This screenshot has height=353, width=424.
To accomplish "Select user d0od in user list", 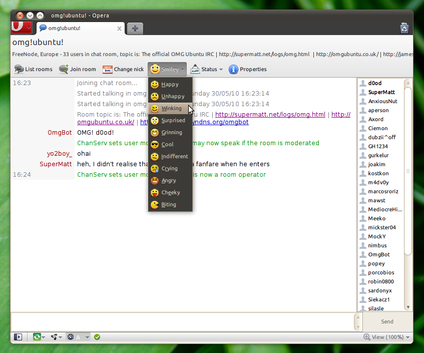I will (381, 83).
